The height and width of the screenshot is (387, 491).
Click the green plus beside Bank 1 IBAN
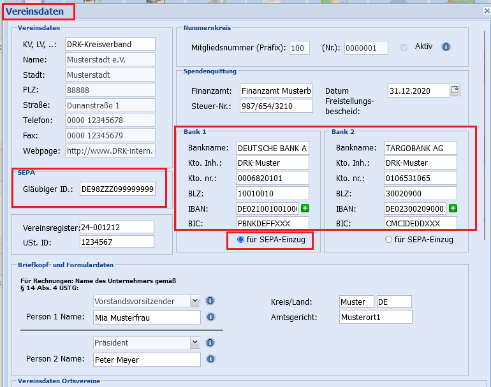(304, 208)
